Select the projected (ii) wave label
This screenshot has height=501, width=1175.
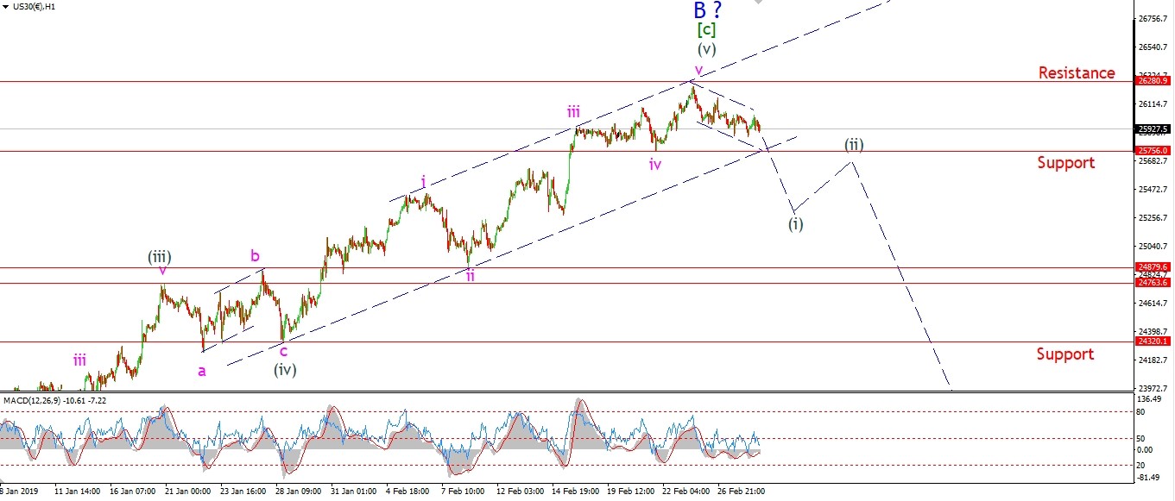pyautogui.click(x=854, y=144)
